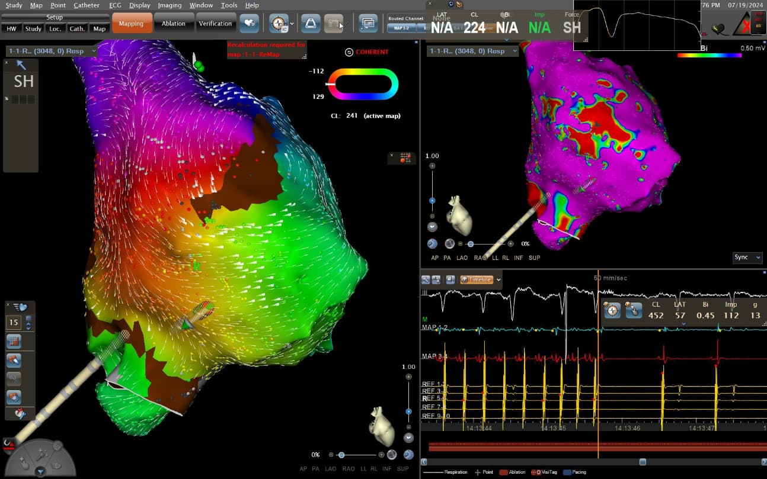Viewport: 767px width, 479px height.
Task: Open the fluoroscopy C-arm icon in top toolbar
Action: pos(311,23)
